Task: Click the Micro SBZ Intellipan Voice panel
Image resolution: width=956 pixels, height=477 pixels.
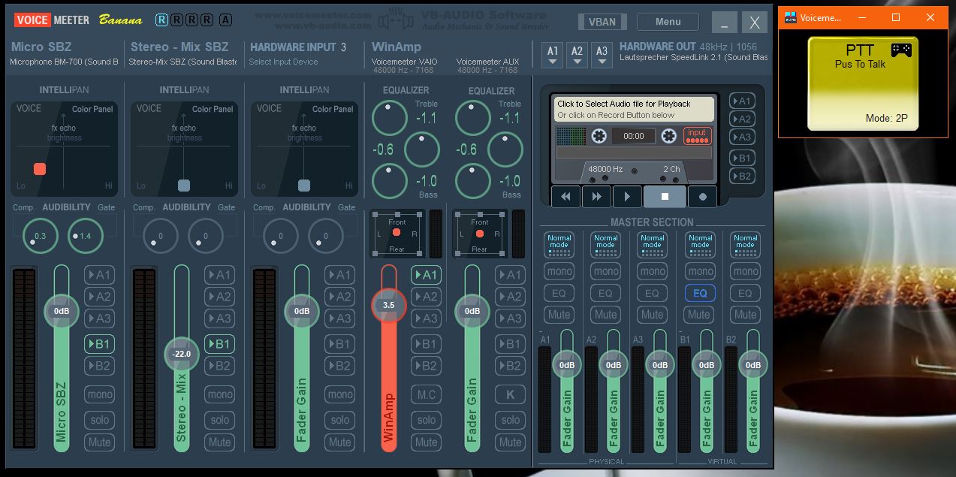Action: point(64,148)
